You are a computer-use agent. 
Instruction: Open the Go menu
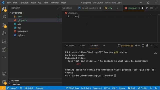[x=40, y=3]
